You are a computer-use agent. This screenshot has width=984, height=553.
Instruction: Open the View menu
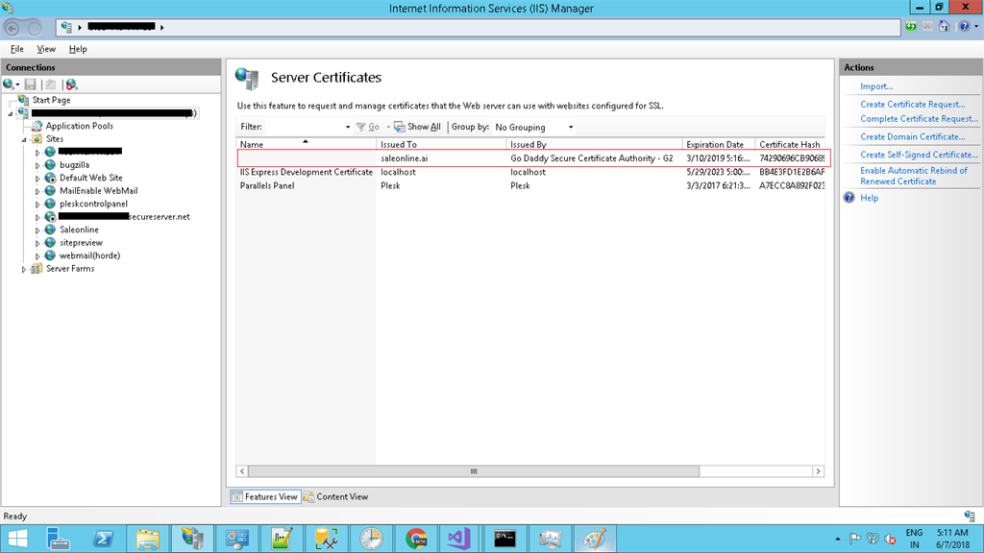click(x=46, y=49)
